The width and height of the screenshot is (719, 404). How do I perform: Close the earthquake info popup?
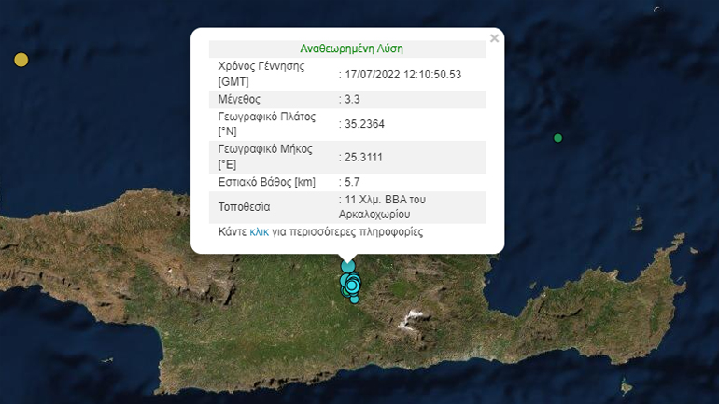pos(494,38)
